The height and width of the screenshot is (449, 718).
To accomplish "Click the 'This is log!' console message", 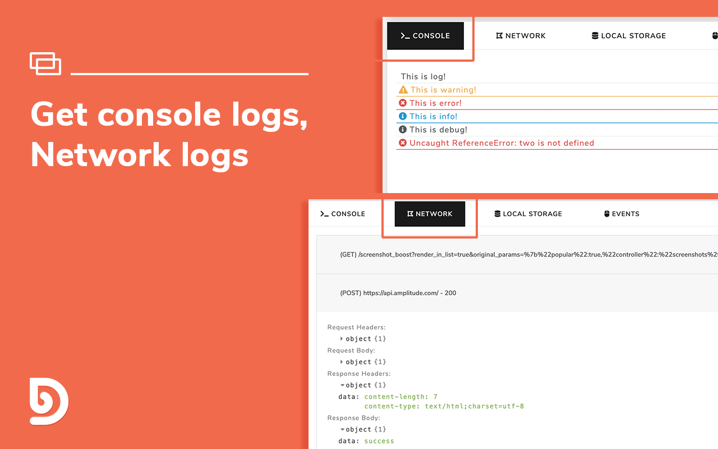I will 424,77.
